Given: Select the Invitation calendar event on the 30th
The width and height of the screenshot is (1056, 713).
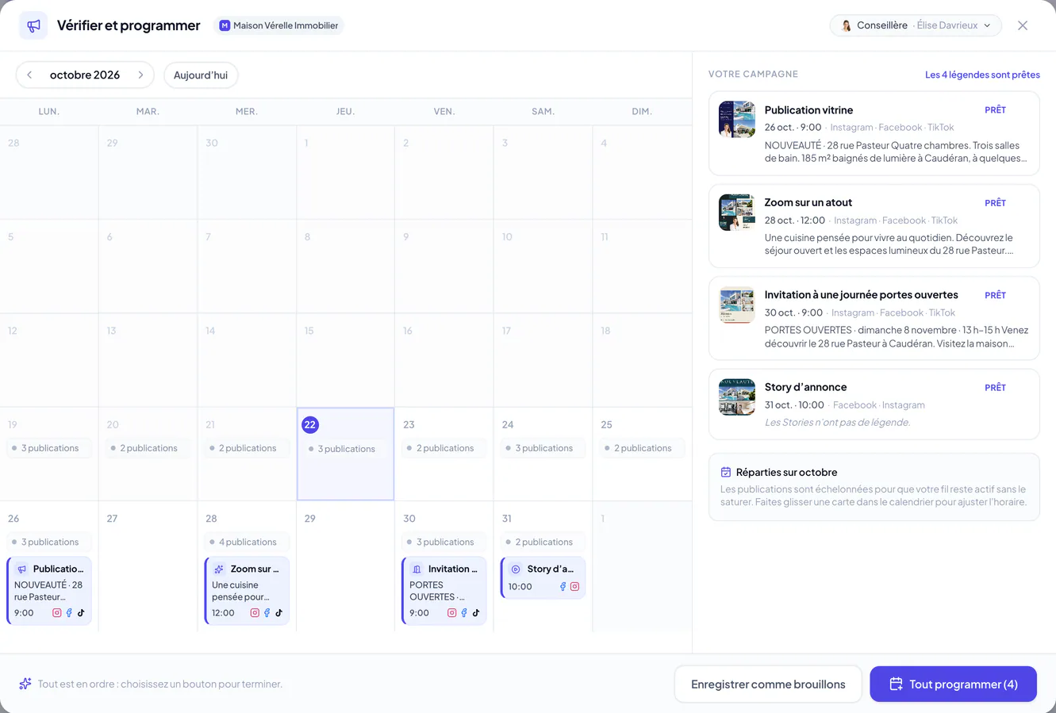Looking at the screenshot, I should pos(444,591).
